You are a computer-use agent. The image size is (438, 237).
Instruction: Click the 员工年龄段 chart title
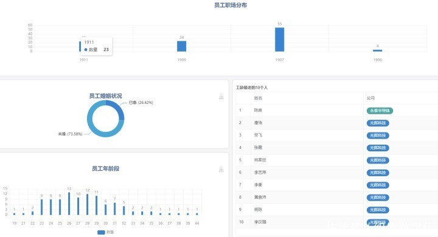click(x=106, y=168)
